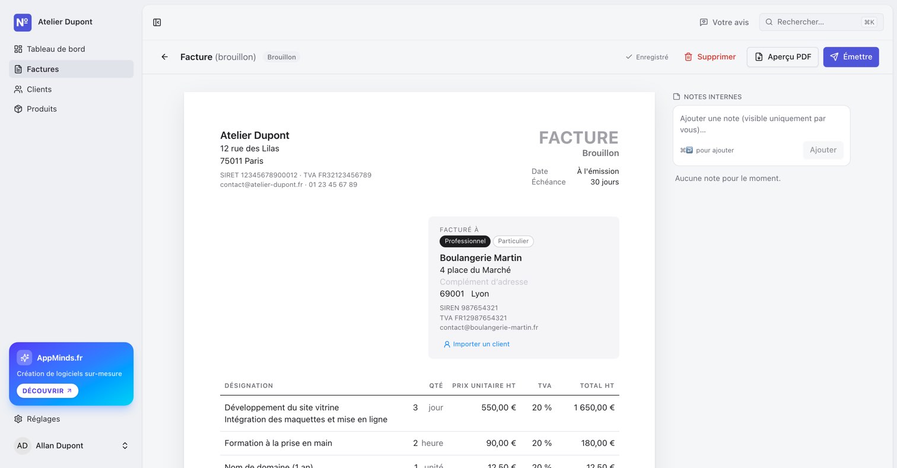Screen dimensions: 897x468
Task: Click the AppMinds.fr sparkle icon
Action: tap(24, 358)
